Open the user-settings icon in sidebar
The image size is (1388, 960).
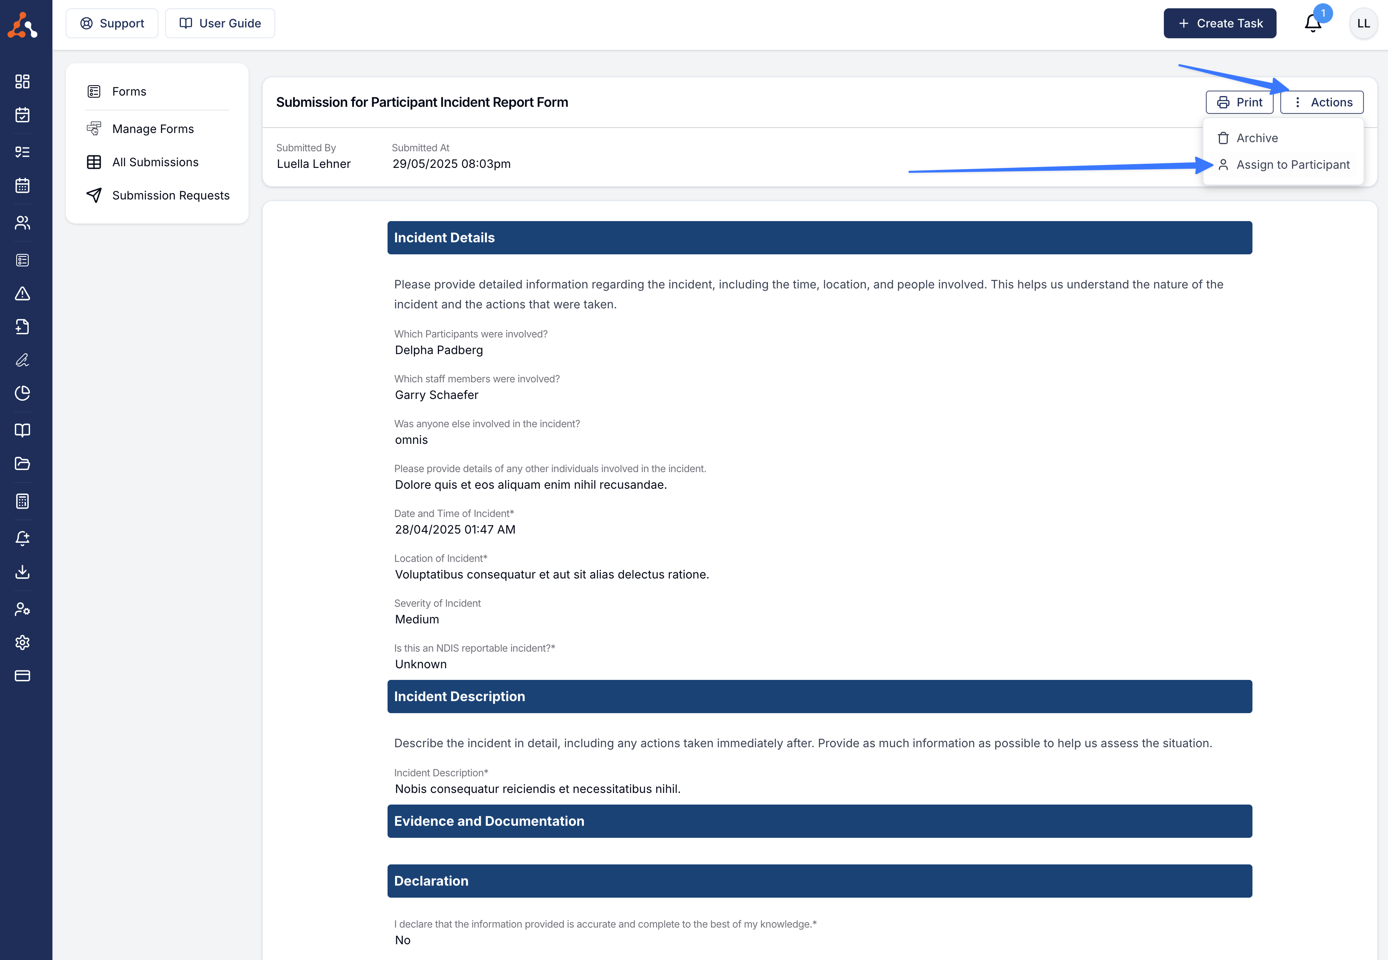(22, 609)
